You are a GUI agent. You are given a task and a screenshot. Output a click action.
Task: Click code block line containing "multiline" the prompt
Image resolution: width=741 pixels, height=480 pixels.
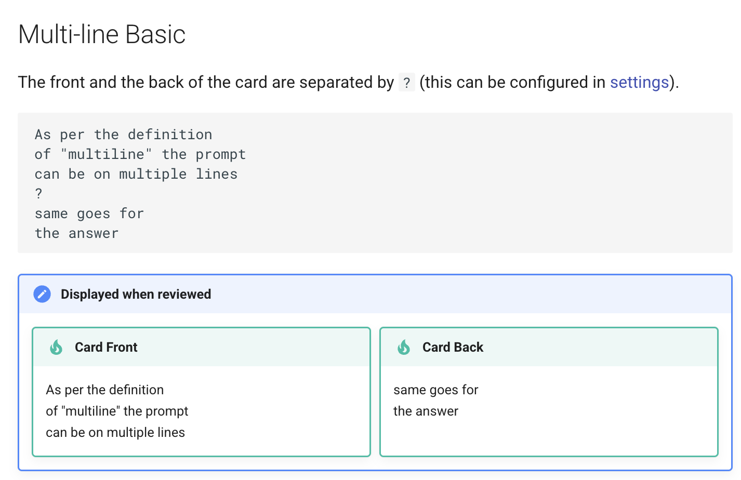tap(140, 154)
